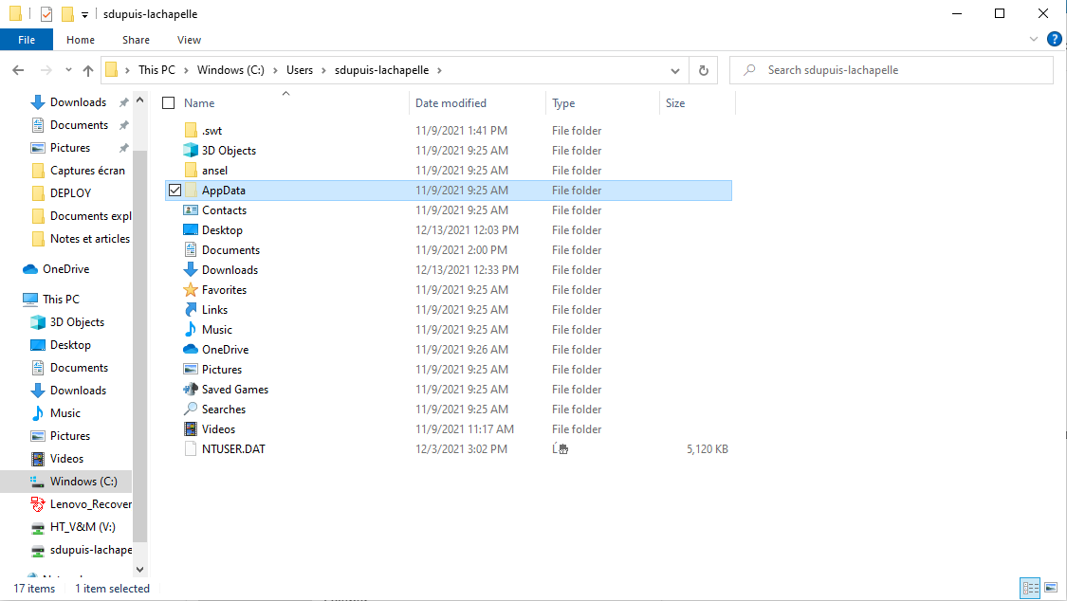Open the Saved Games folder icon
This screenshot has height=601, width=1067.
[x=191, y=390]
